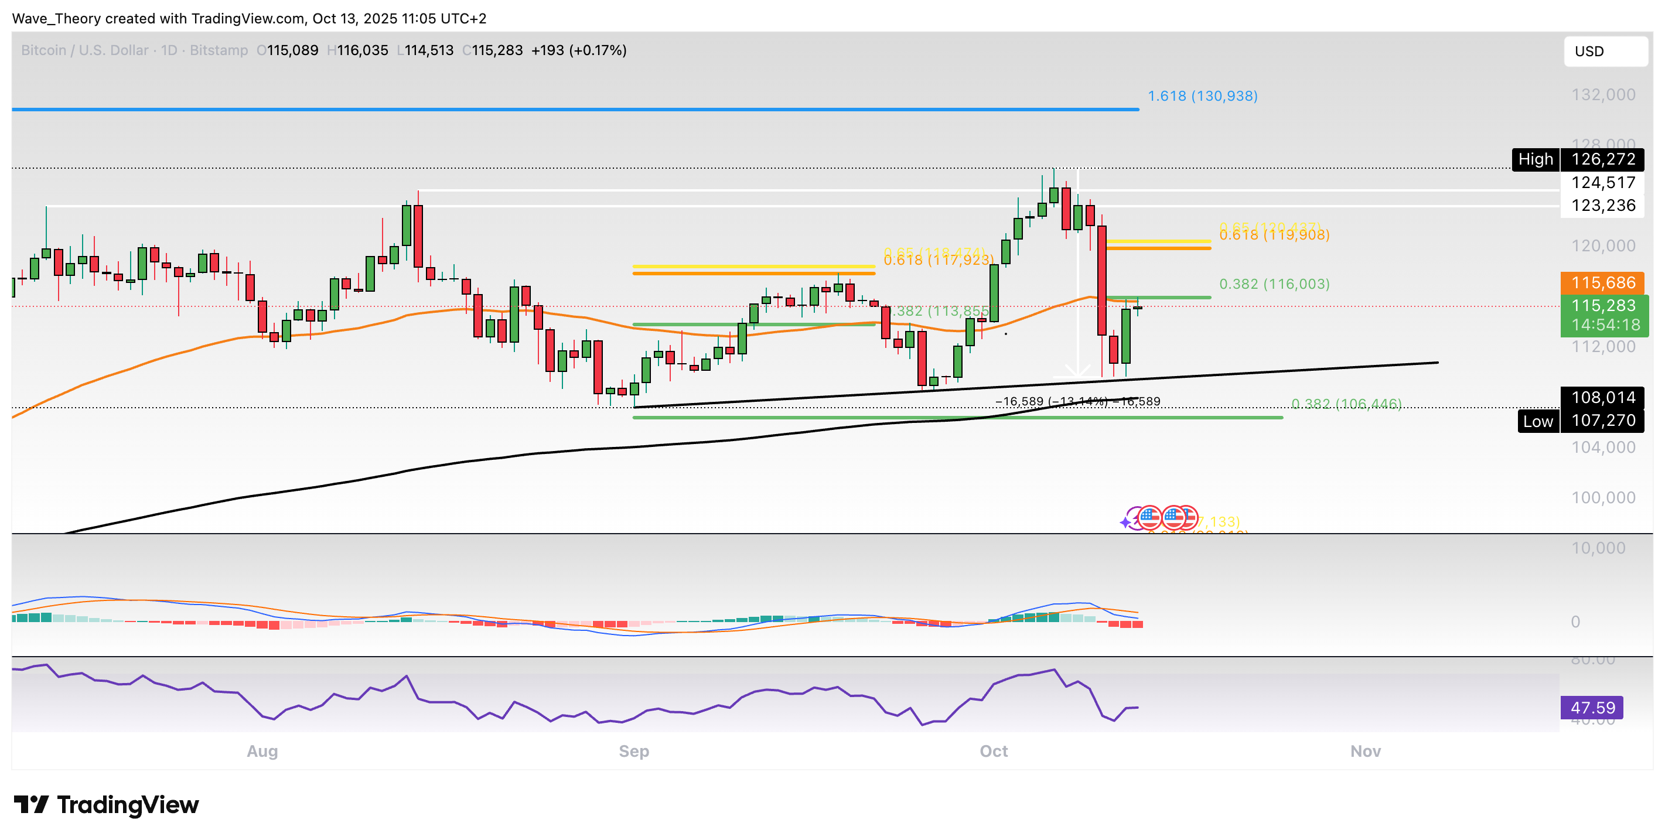Click the orange 115,686 alert price tag
Image resolution: width=1665 pixels, height=840 pixels.
pos(1602,282)
